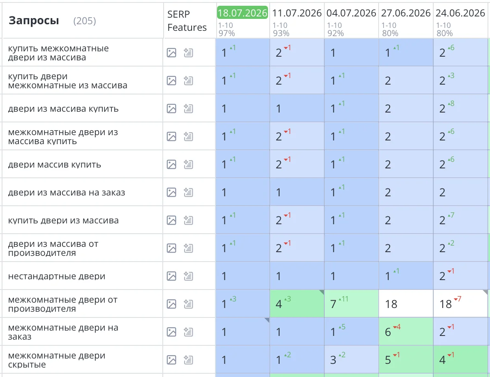Select the 11.07.2026 date column header
Image resolution: width=490 pixels, height=377 pixels.
(x=297, y=13)
